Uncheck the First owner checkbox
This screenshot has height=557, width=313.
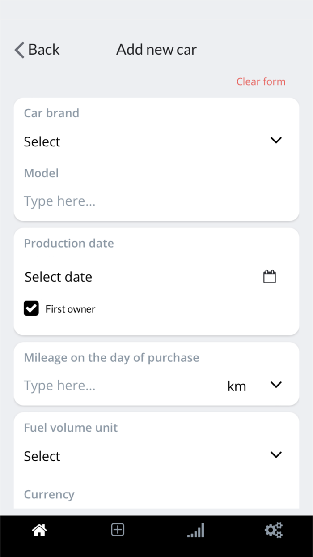(x=31, y=308)
